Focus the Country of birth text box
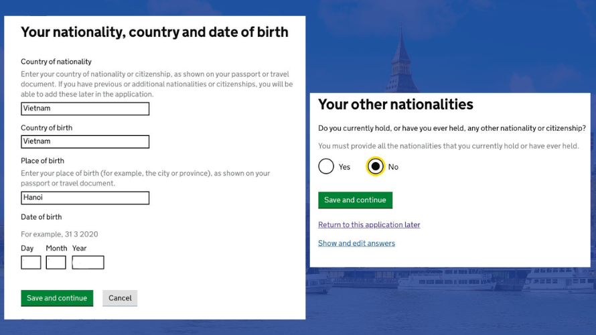The image size is (596, 335). [x=85, y=142]
